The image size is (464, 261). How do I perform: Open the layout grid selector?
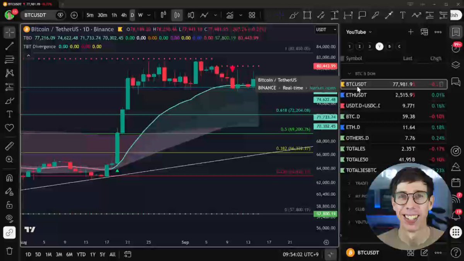pyautogui.click(x=252, y=15)
